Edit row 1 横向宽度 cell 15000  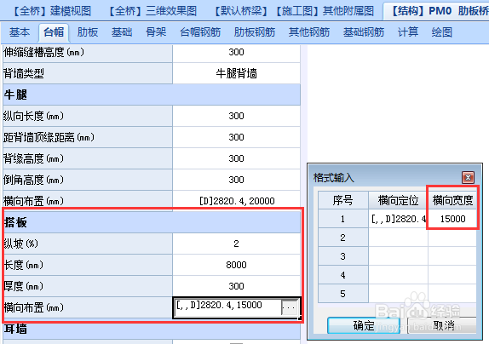[452, 219]
